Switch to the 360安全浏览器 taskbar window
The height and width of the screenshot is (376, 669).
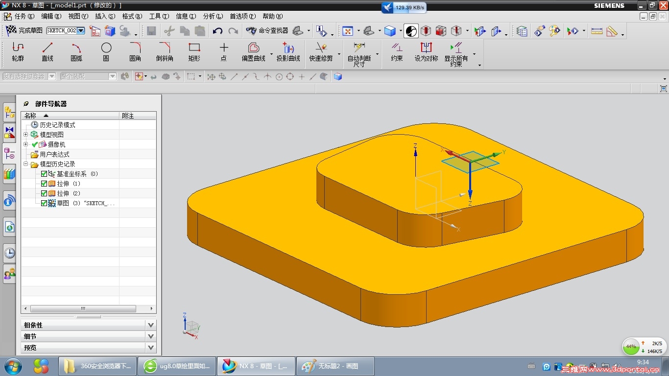point(97,366)
